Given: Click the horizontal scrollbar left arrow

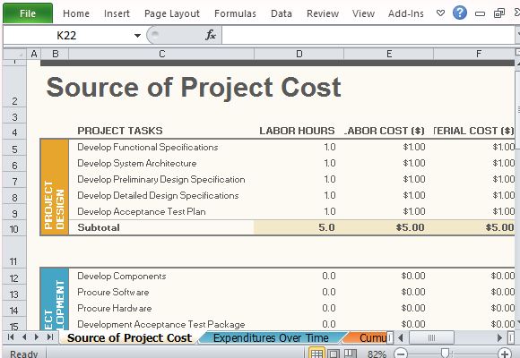Looking at the screenshot, I should (x=401, y=337).
